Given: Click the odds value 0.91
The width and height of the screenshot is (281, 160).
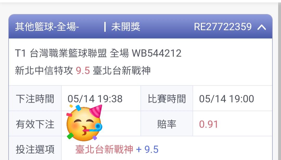Looking at the screenshot, I should click(209, 124).
